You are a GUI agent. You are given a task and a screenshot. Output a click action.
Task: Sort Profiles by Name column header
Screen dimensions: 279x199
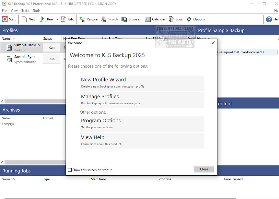[x=21, y=38]
